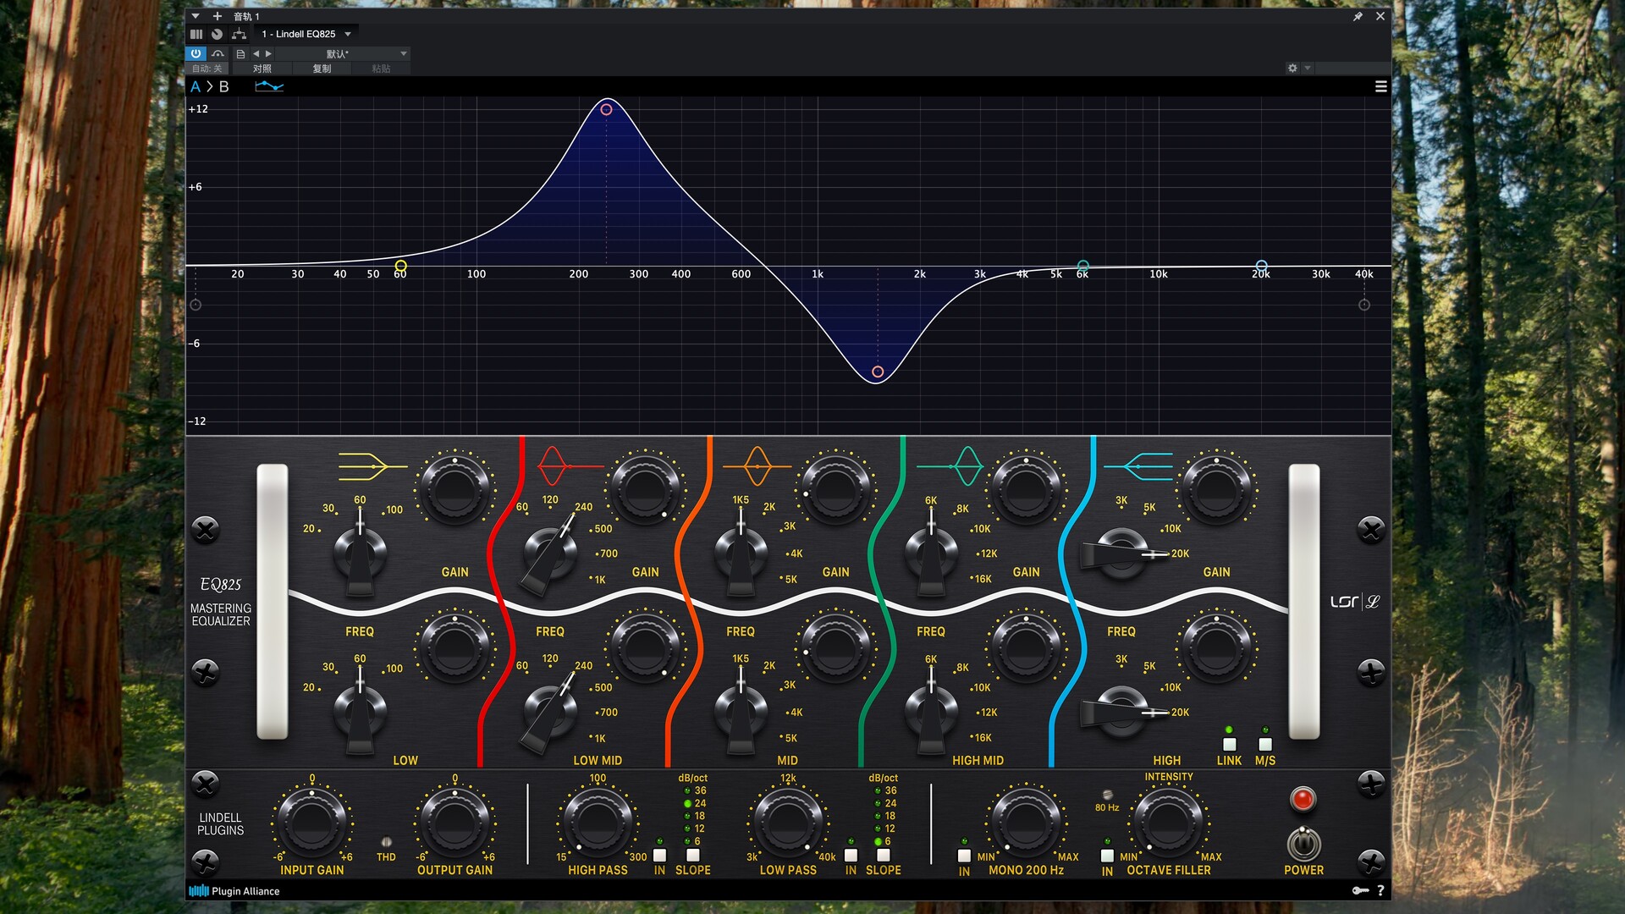Load the previous preset arrow

pyautogui.click(x=256, y=53)
